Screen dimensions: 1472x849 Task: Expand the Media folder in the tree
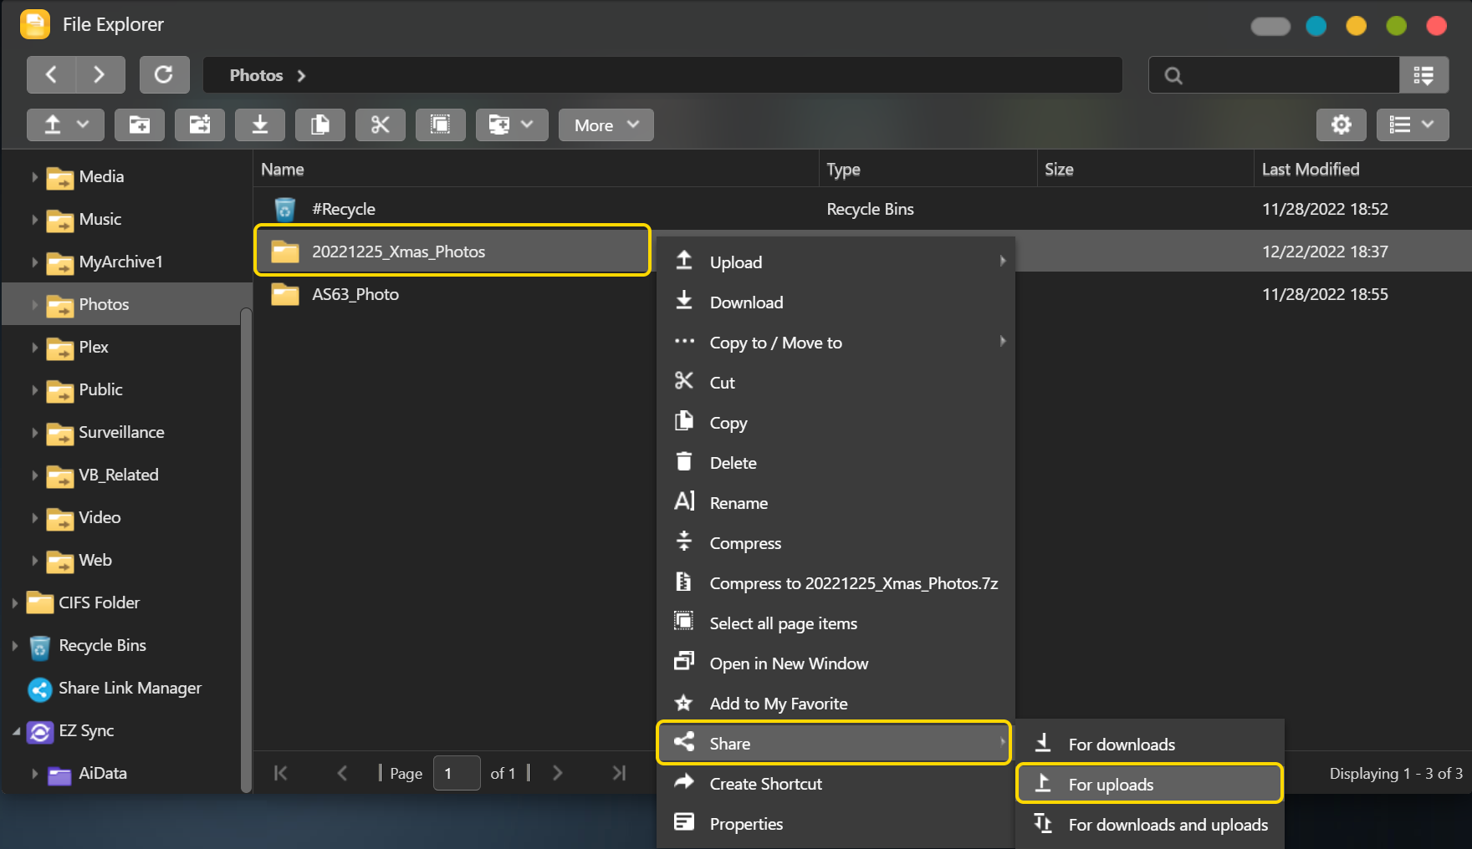34,177
